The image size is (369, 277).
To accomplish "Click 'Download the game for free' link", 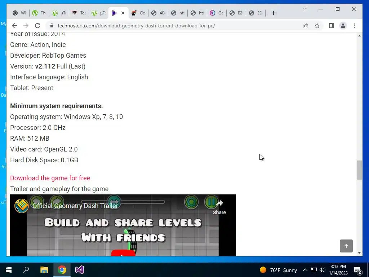I will [x=50, y=178].
